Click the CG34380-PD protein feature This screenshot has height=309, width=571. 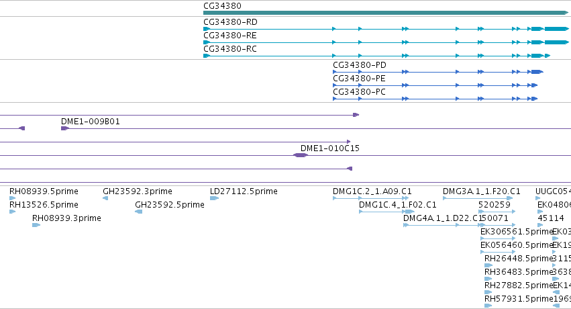(x=438, y=72)
